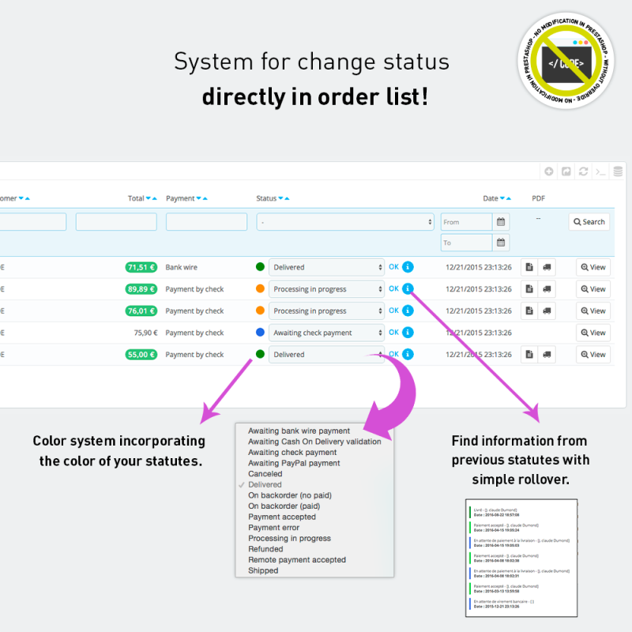
Task: Sort orders using the Total column arrow
Action: [149, 198]
